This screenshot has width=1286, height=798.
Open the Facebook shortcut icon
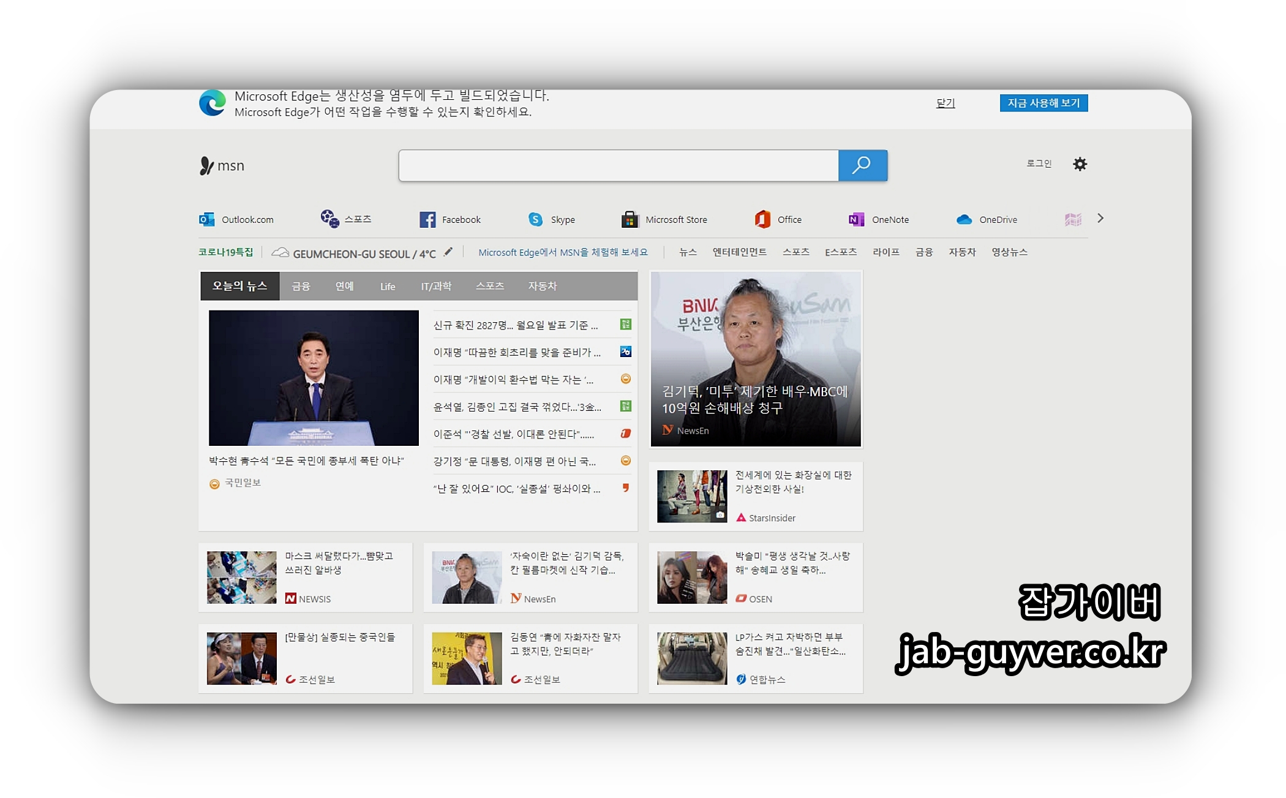pos(427,219)
